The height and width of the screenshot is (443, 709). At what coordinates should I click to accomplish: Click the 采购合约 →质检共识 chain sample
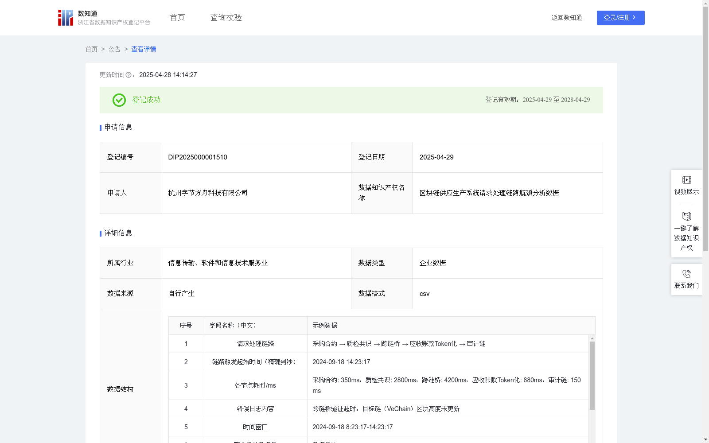[x=399, y=344]
